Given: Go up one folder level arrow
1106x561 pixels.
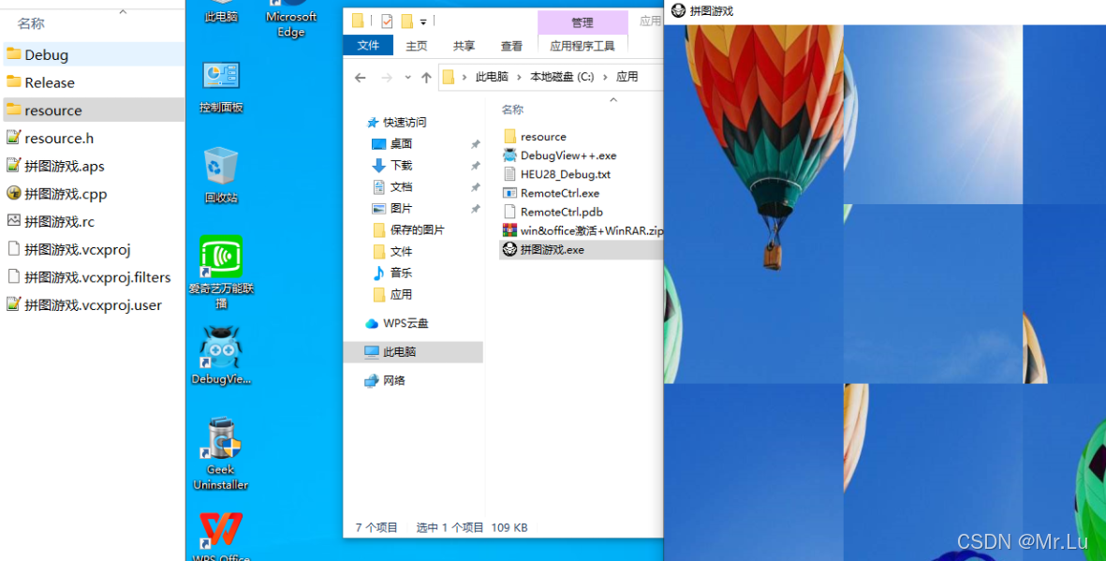Looking at the screenshot, I should 426,78.
